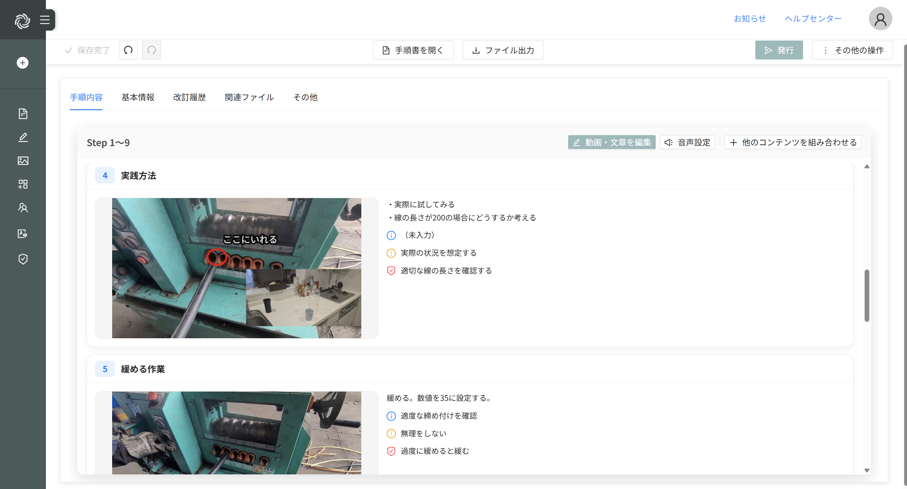
Task: Expand 他のコンテンツを組み合わせる options
Action: click(x=793, y=143)
